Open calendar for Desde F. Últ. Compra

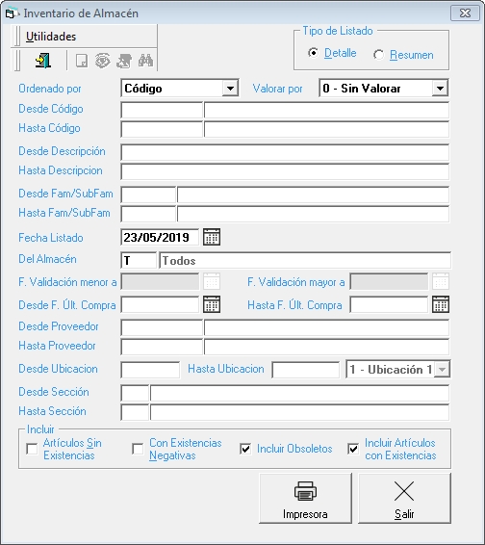(212, 304)
